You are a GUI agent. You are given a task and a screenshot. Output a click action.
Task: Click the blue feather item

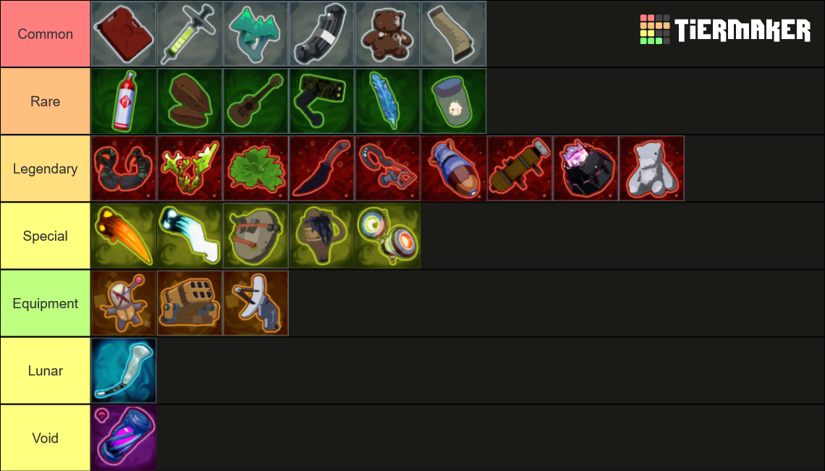pos(388,101)
